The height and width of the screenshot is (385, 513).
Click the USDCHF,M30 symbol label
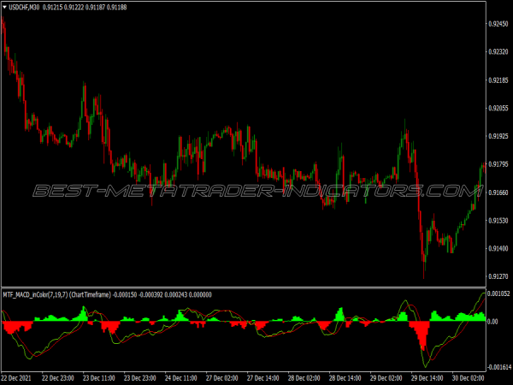[x=24, y=7]
